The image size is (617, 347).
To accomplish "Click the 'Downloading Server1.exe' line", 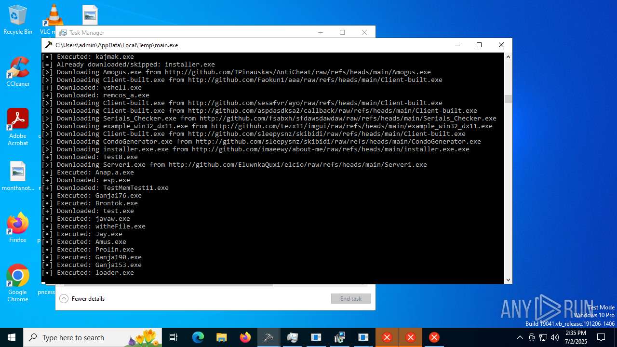I will 234,164.
